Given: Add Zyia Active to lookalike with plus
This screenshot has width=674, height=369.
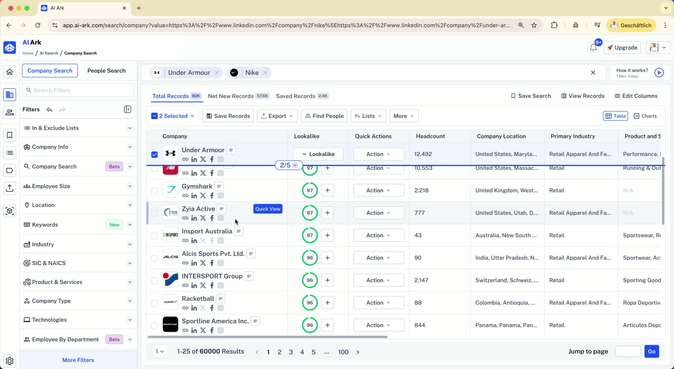Looking at the screenshot, I should pyautogui.click(x=327, y=213).
